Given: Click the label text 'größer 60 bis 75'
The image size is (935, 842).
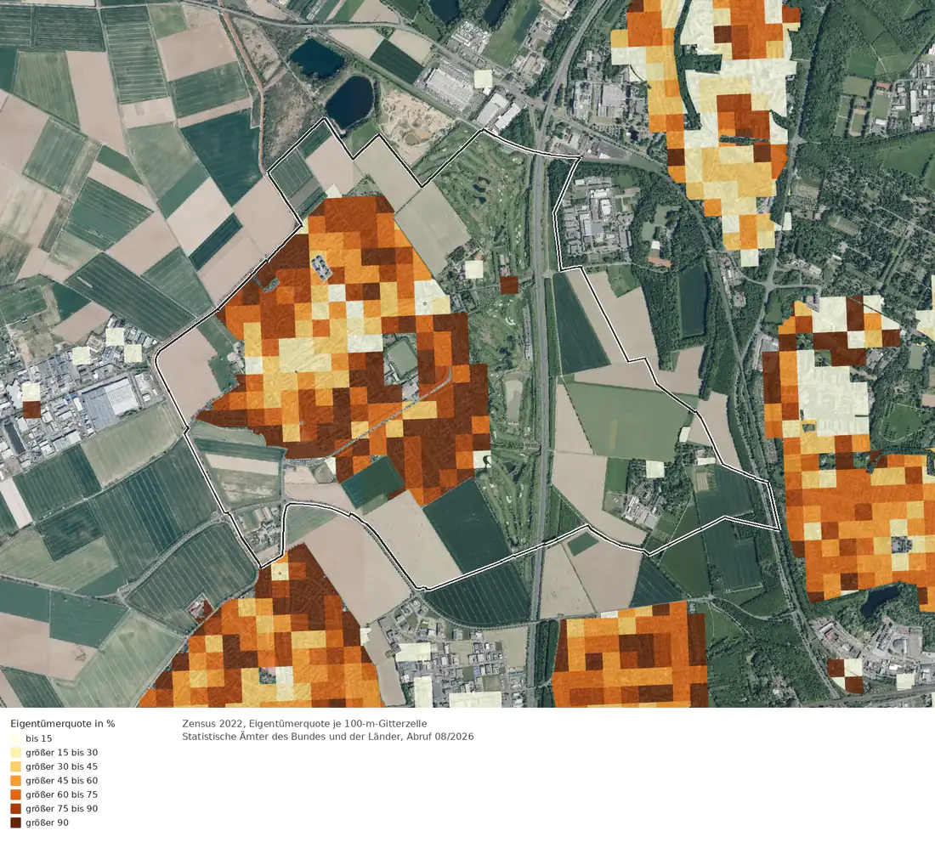Looking at the screenshot, I should tap(61, 794).
